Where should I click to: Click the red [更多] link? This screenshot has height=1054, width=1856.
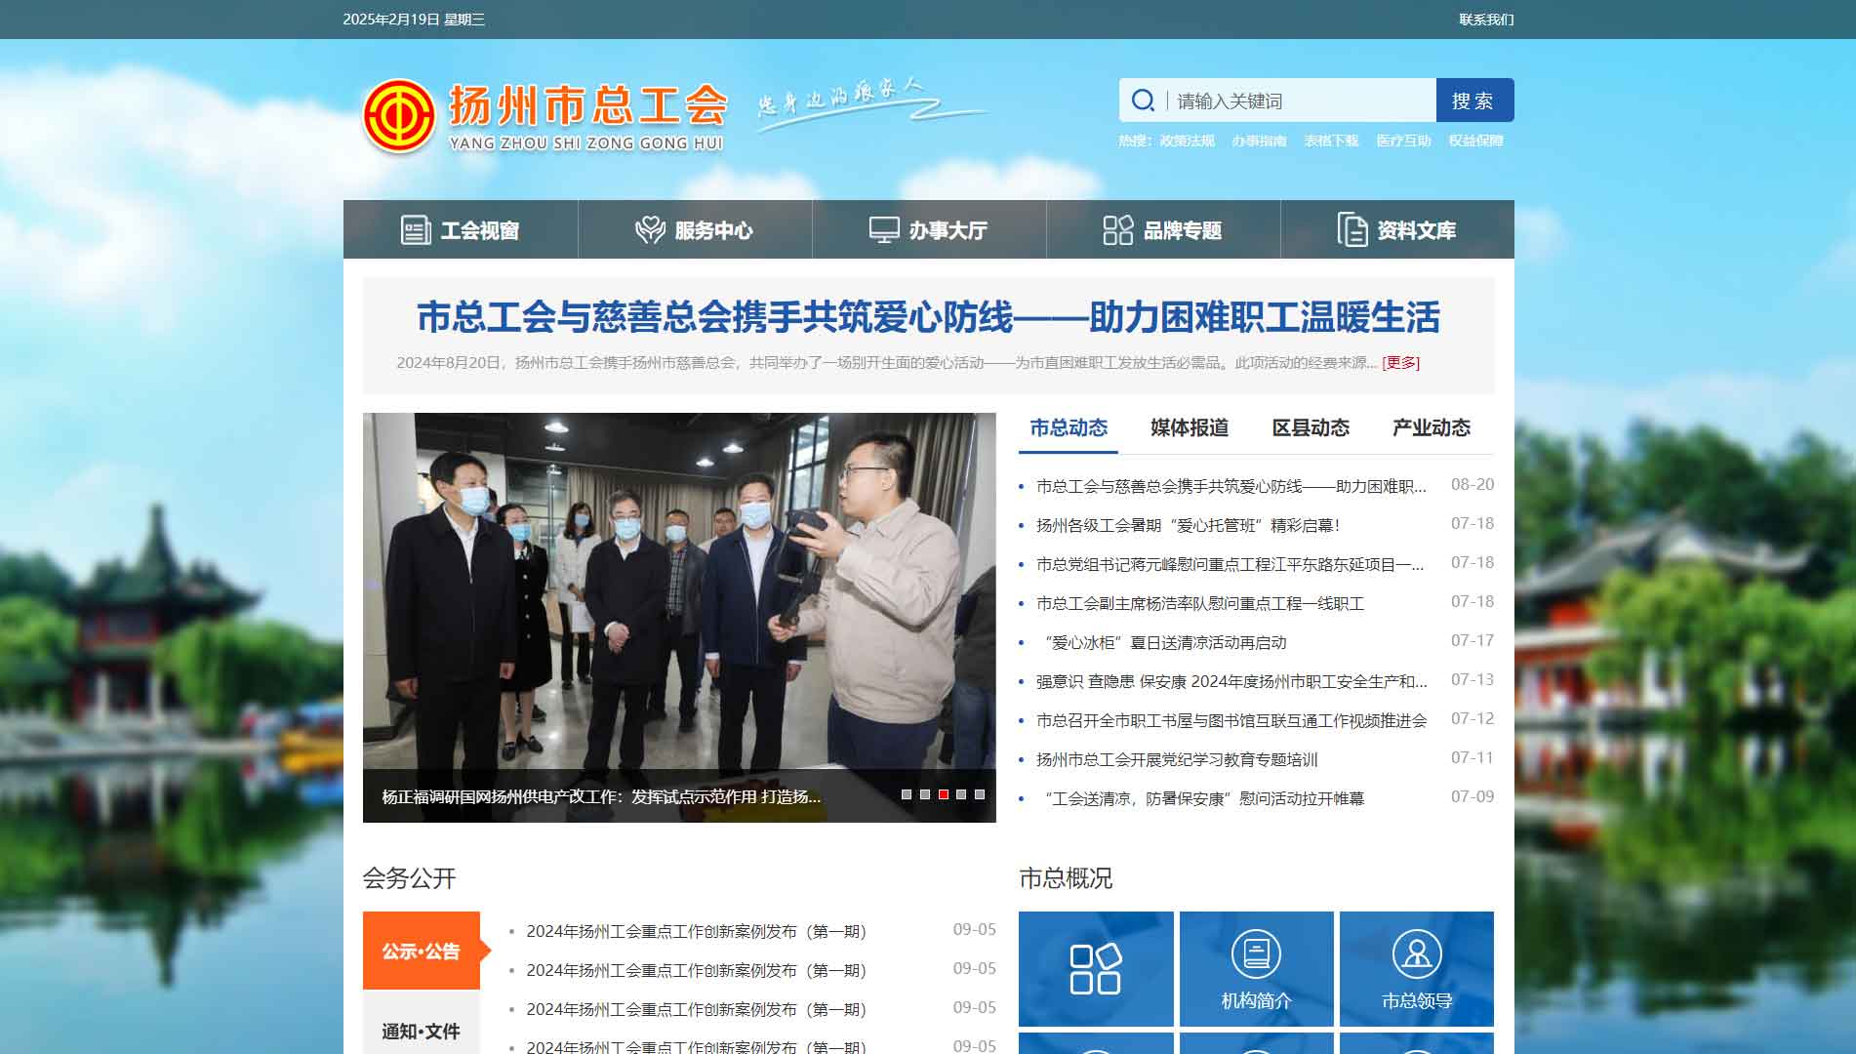tap(1401, 362)
